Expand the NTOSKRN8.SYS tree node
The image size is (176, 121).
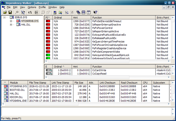[x=11, y=21]
